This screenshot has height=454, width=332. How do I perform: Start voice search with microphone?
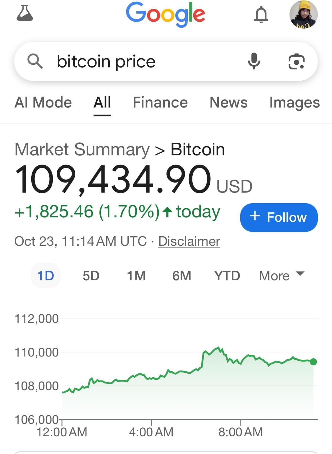(254, 61)
